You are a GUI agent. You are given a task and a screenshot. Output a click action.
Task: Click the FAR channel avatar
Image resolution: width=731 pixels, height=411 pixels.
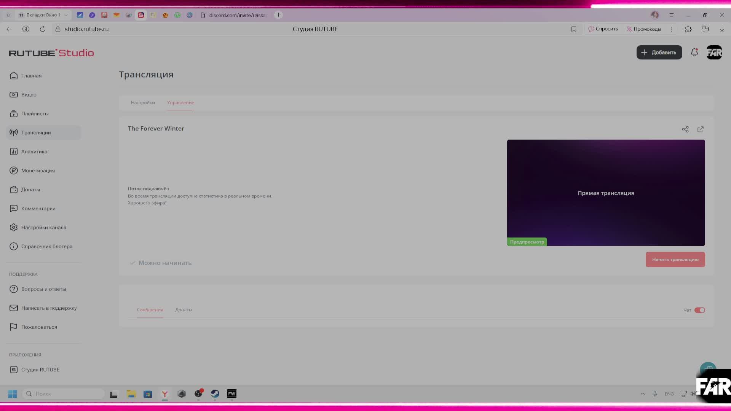point(714,53)
